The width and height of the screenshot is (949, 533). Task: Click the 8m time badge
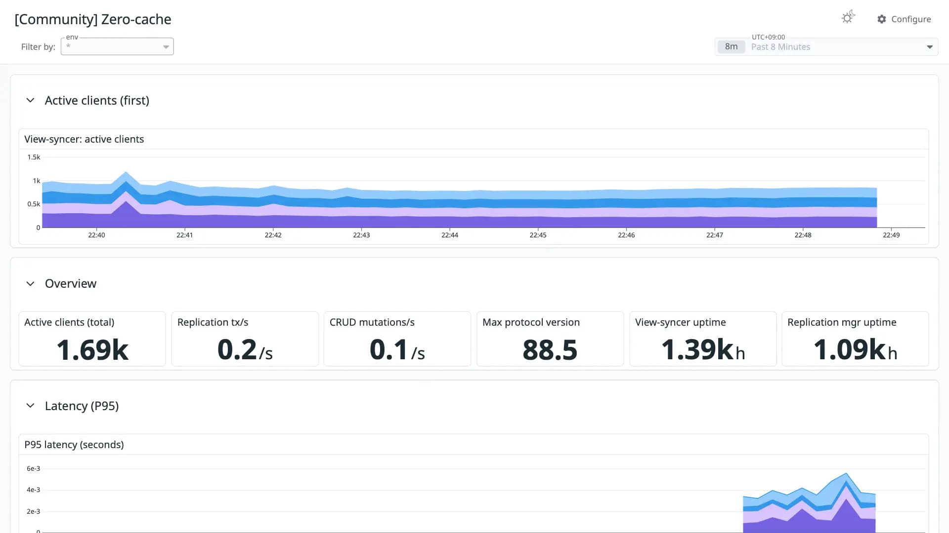pos(731,47)
